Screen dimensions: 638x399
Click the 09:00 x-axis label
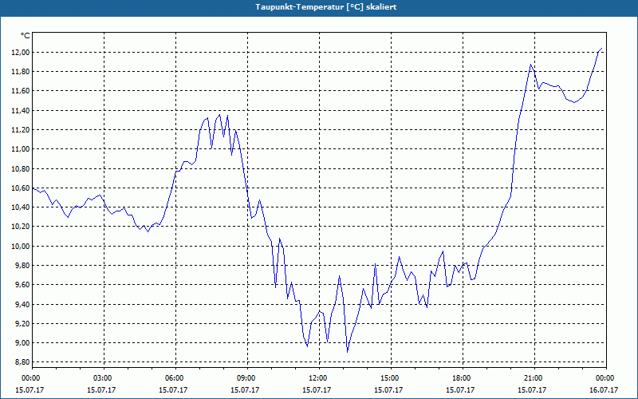(x=247, y=378)
